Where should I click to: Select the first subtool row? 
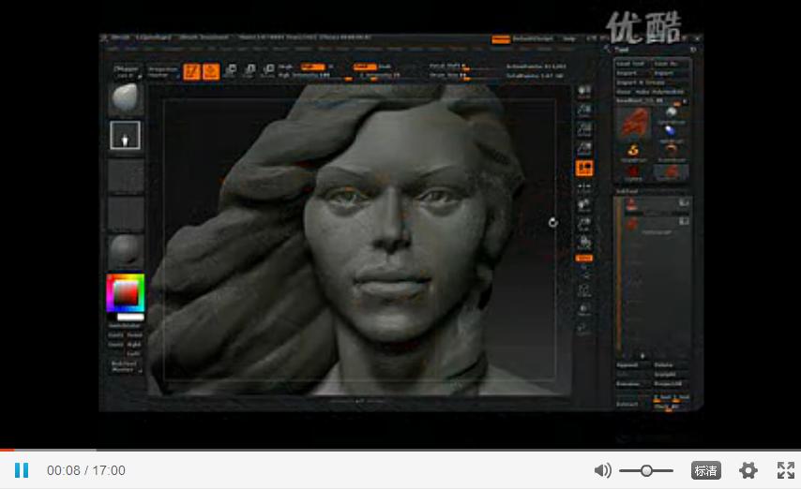[657, 206]
